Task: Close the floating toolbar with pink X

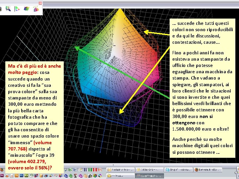Action: pyautogui.click(x=40, y=3)
